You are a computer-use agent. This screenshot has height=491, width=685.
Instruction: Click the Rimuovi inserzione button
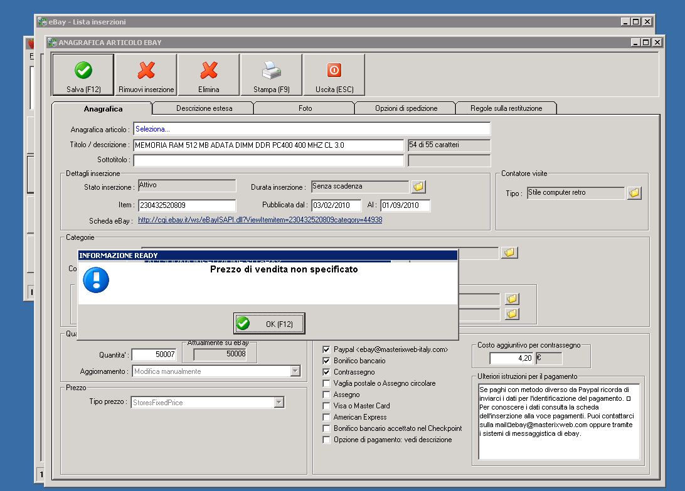pyautogui.click(x=146, y=75)
